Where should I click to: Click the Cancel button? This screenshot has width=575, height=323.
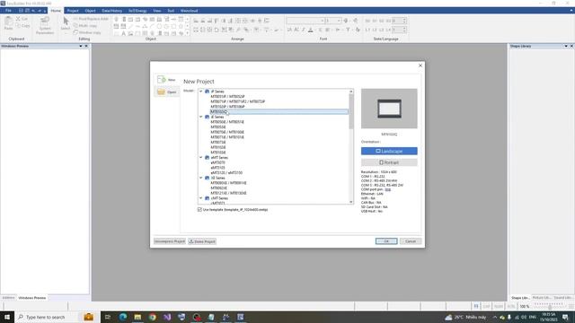tap(411, 241)
